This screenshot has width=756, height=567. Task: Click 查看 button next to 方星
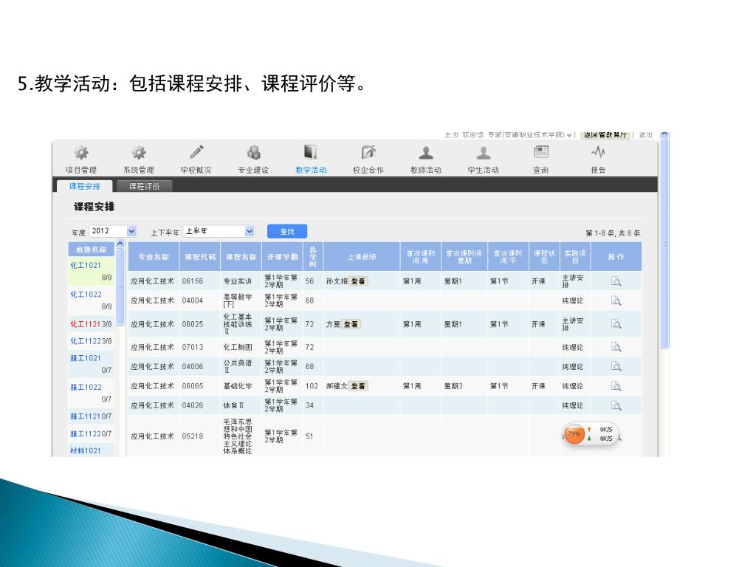pos(351,324)
